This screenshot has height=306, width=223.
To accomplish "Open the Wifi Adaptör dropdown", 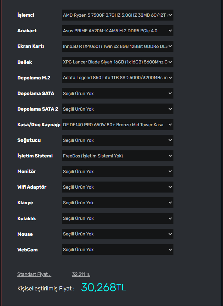I will point(118,187).
